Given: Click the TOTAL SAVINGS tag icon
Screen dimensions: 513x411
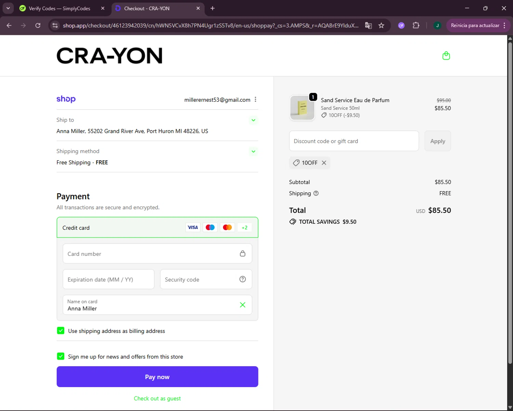Looking at the screenshot, I should (293, 222).
